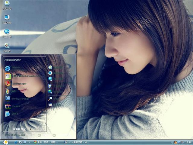Open QQ penguin tray icon

point(175,142)
